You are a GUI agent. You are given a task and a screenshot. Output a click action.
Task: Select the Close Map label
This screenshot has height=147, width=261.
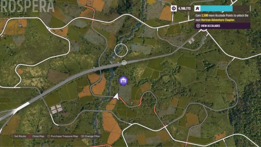click(38, 136)
